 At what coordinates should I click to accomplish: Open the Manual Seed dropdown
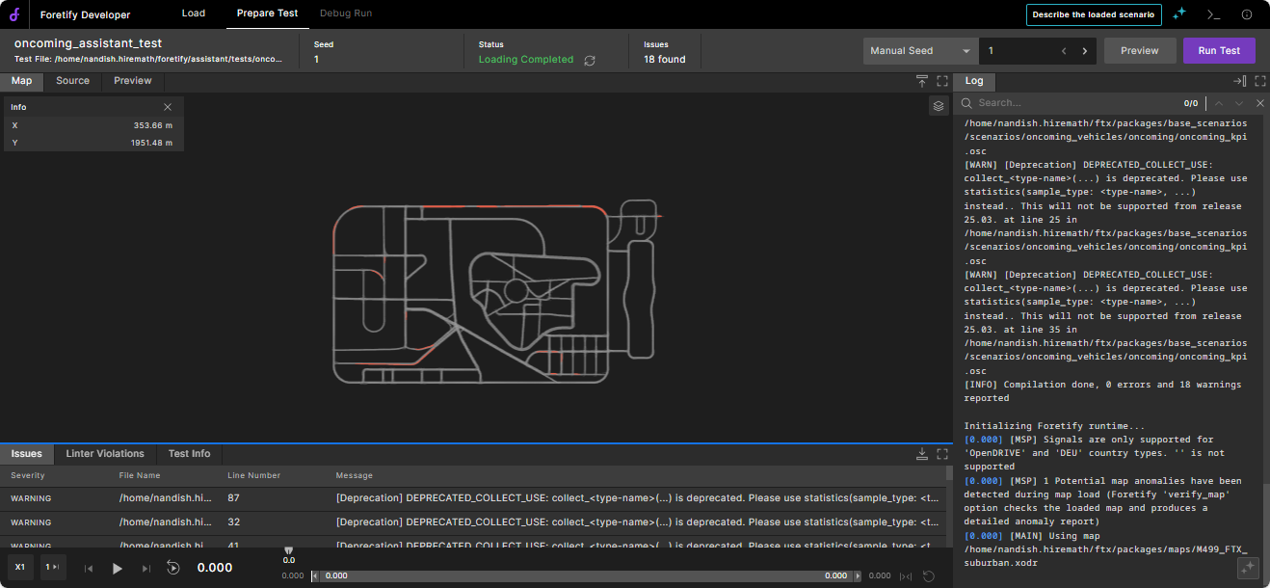920,51
